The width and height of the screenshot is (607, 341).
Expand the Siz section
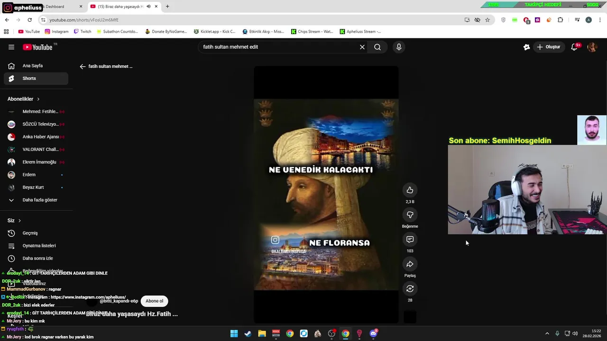(14, 221)
